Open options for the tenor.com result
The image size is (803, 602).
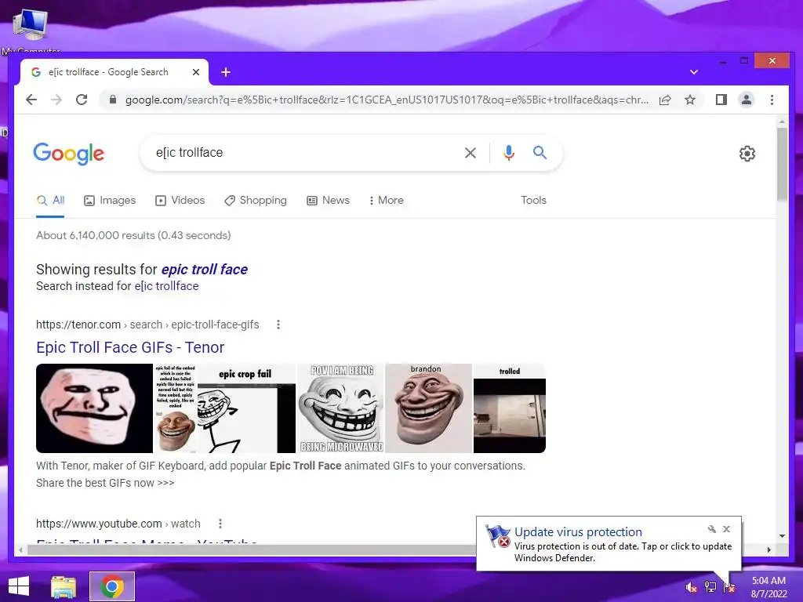pos(278,325)
